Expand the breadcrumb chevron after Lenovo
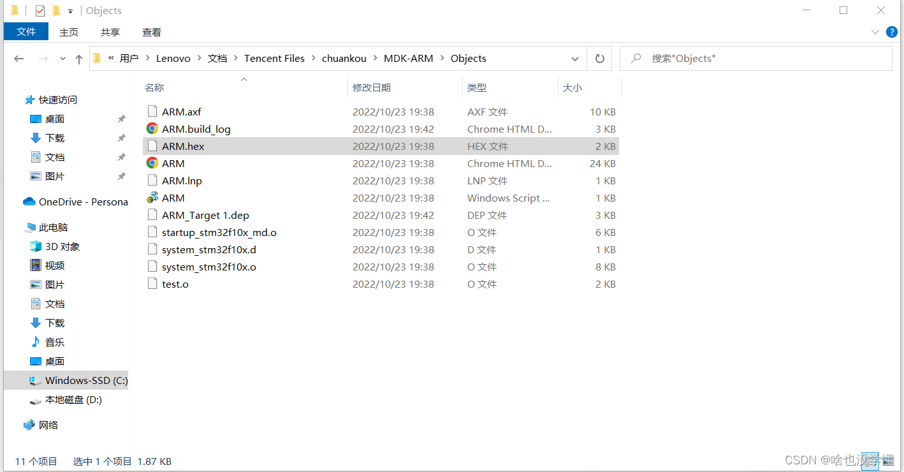 199,59
